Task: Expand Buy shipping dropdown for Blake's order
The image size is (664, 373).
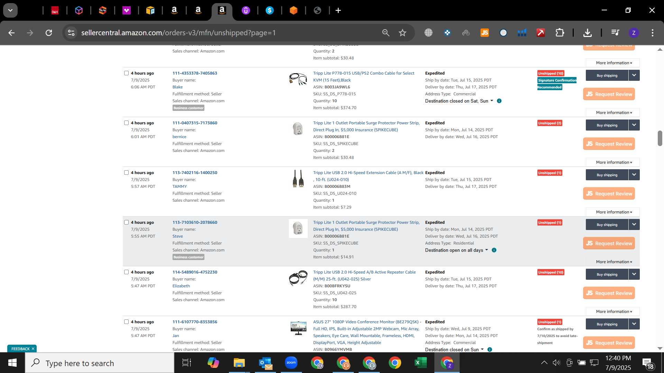Action: 634,75
